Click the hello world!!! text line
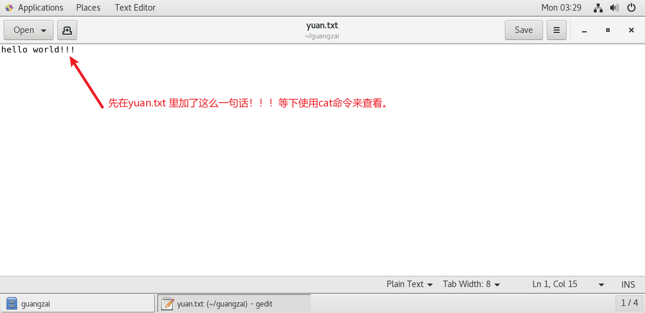Screen dimensions: 645x313 coord(38,50)
